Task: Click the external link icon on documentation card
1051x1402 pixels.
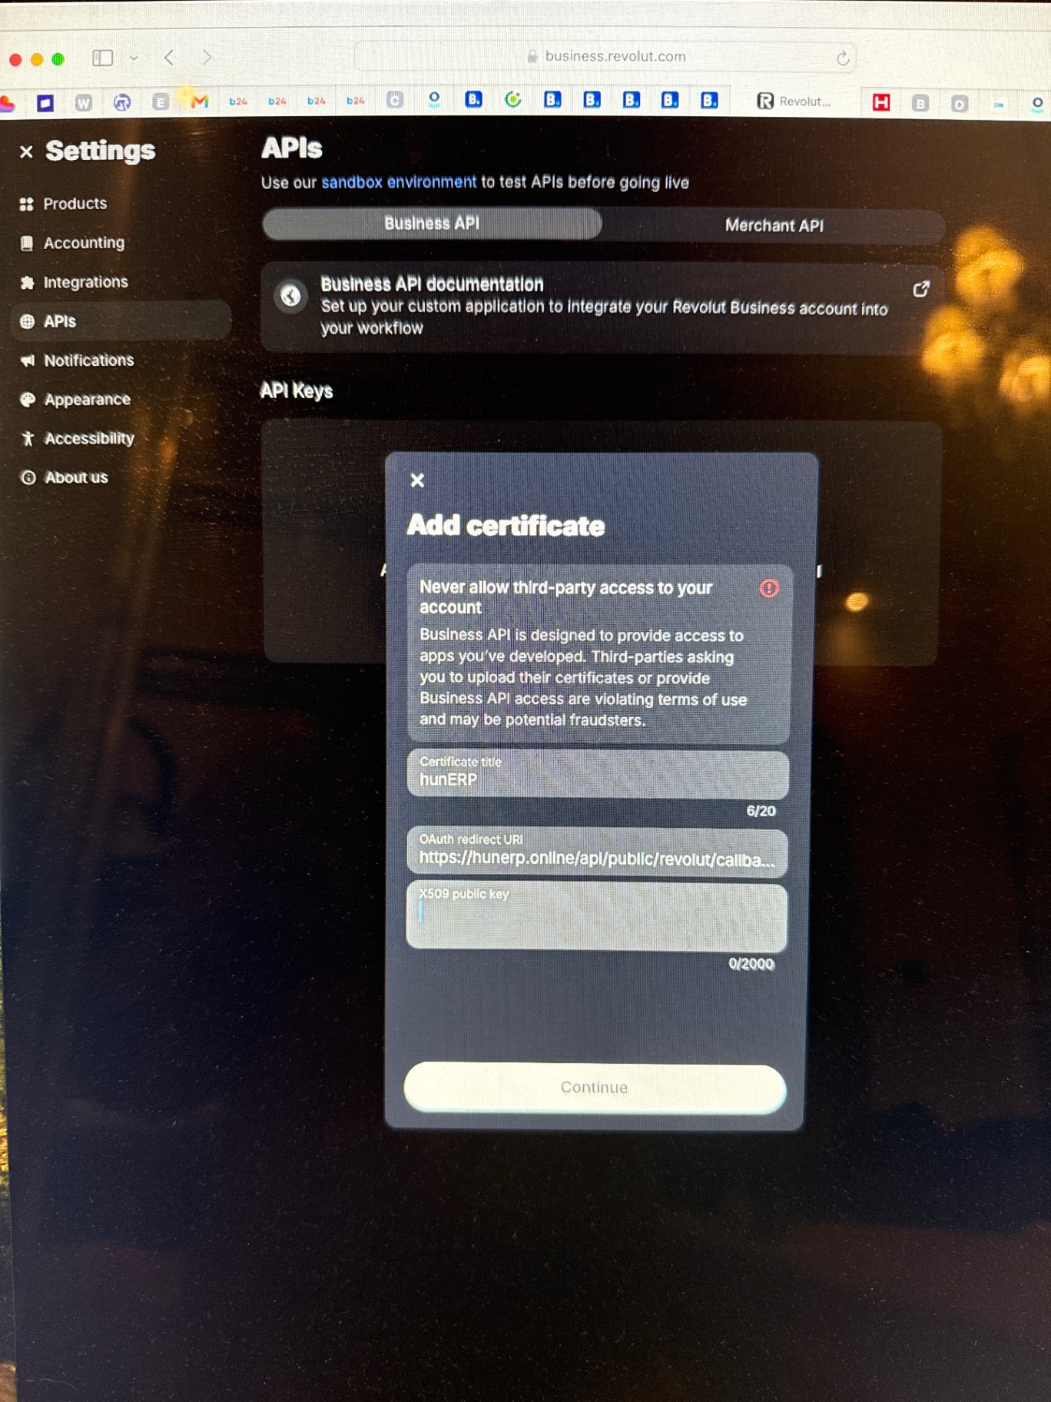Action: coord(920,290)
